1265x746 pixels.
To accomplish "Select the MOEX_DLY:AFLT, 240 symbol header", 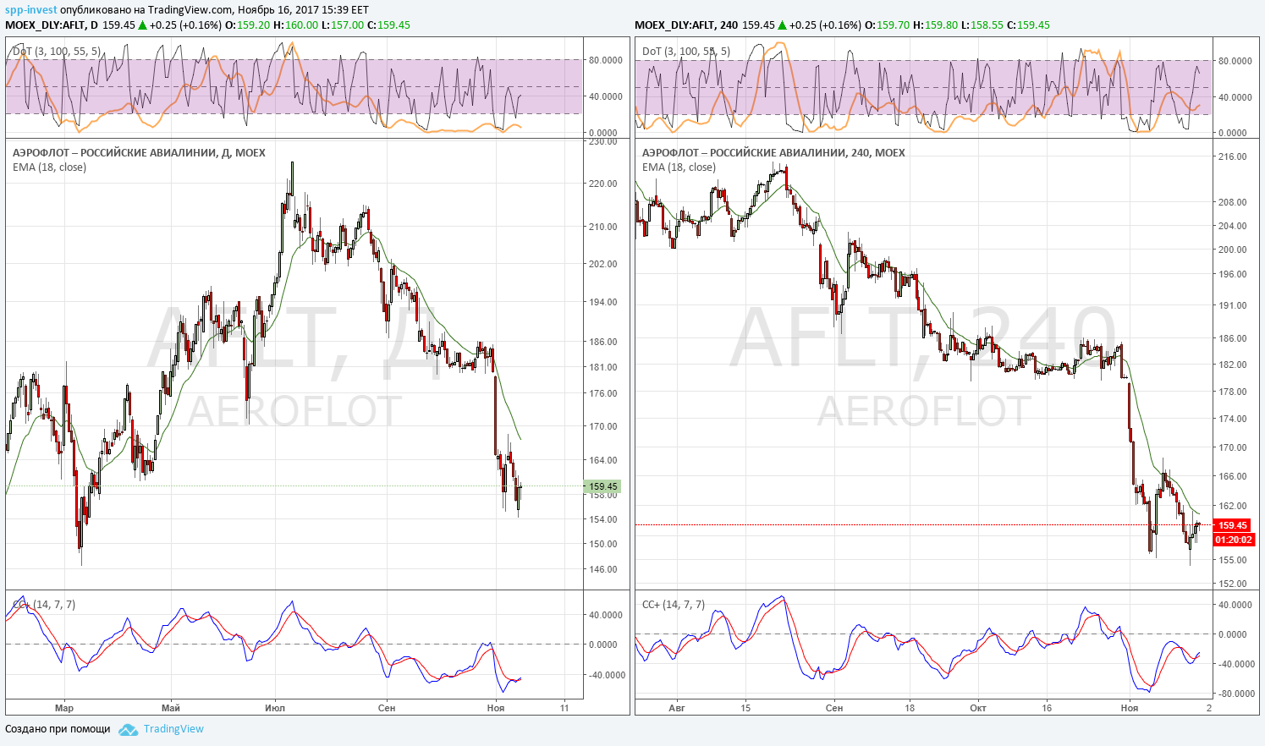I will (x=685, y=25).
